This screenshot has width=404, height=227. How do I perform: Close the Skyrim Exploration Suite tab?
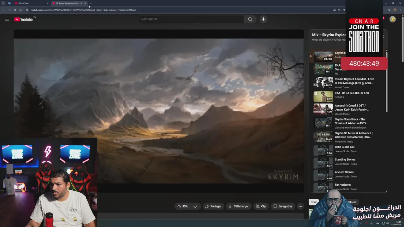tap(85, 3)
